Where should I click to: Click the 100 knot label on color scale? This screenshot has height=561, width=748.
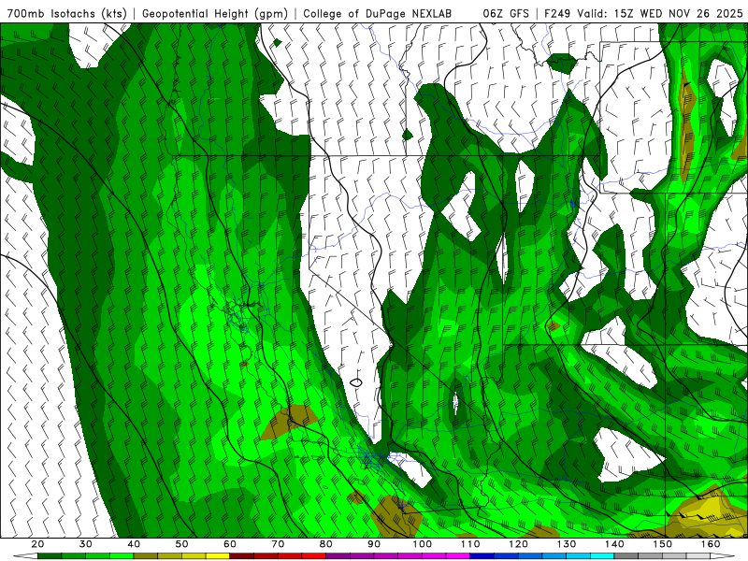pyautogui.click(x=423, y=544)
